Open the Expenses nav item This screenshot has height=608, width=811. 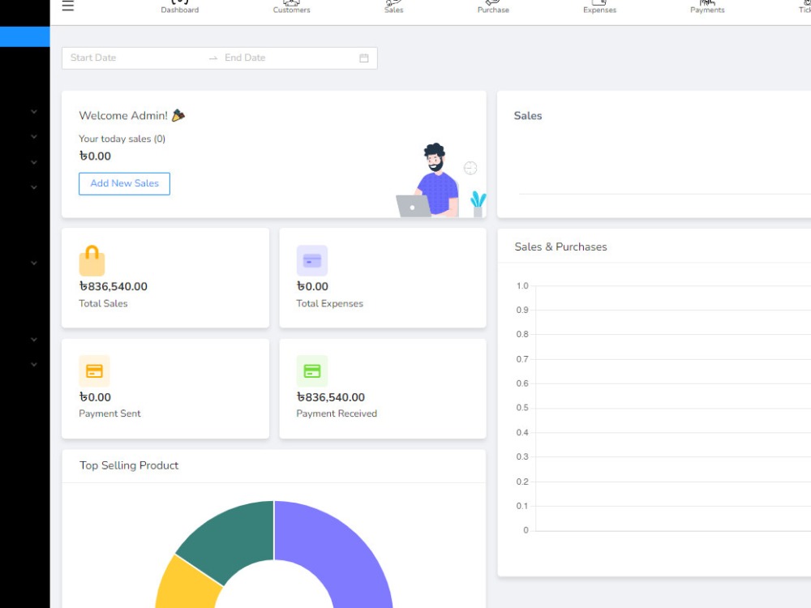(x=599, y=6)
